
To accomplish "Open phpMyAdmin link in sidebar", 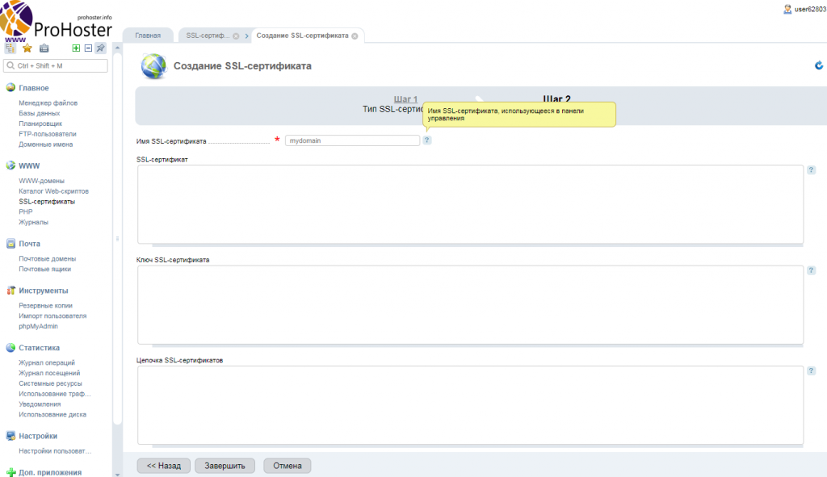I will click(x=38, y=326).
